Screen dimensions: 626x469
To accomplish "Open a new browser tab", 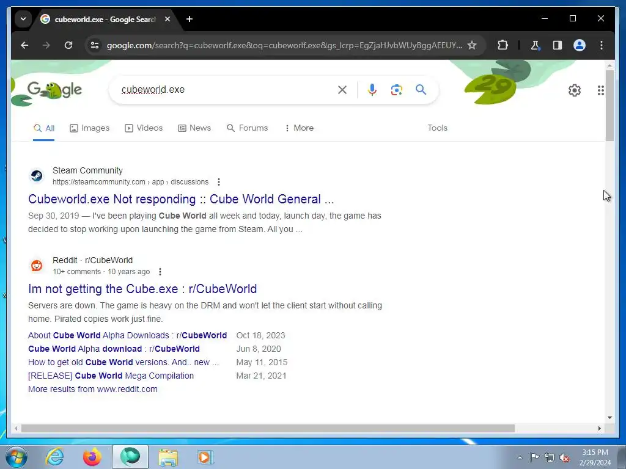I will coord(190,19).
